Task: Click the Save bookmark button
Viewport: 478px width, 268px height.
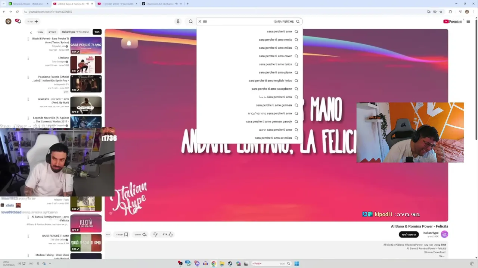Action: click(x=122, y=234)
